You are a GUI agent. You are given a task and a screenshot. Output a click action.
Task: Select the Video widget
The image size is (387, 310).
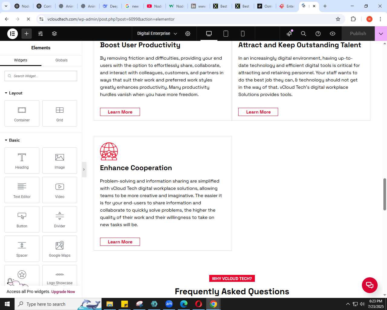(60, 190)
